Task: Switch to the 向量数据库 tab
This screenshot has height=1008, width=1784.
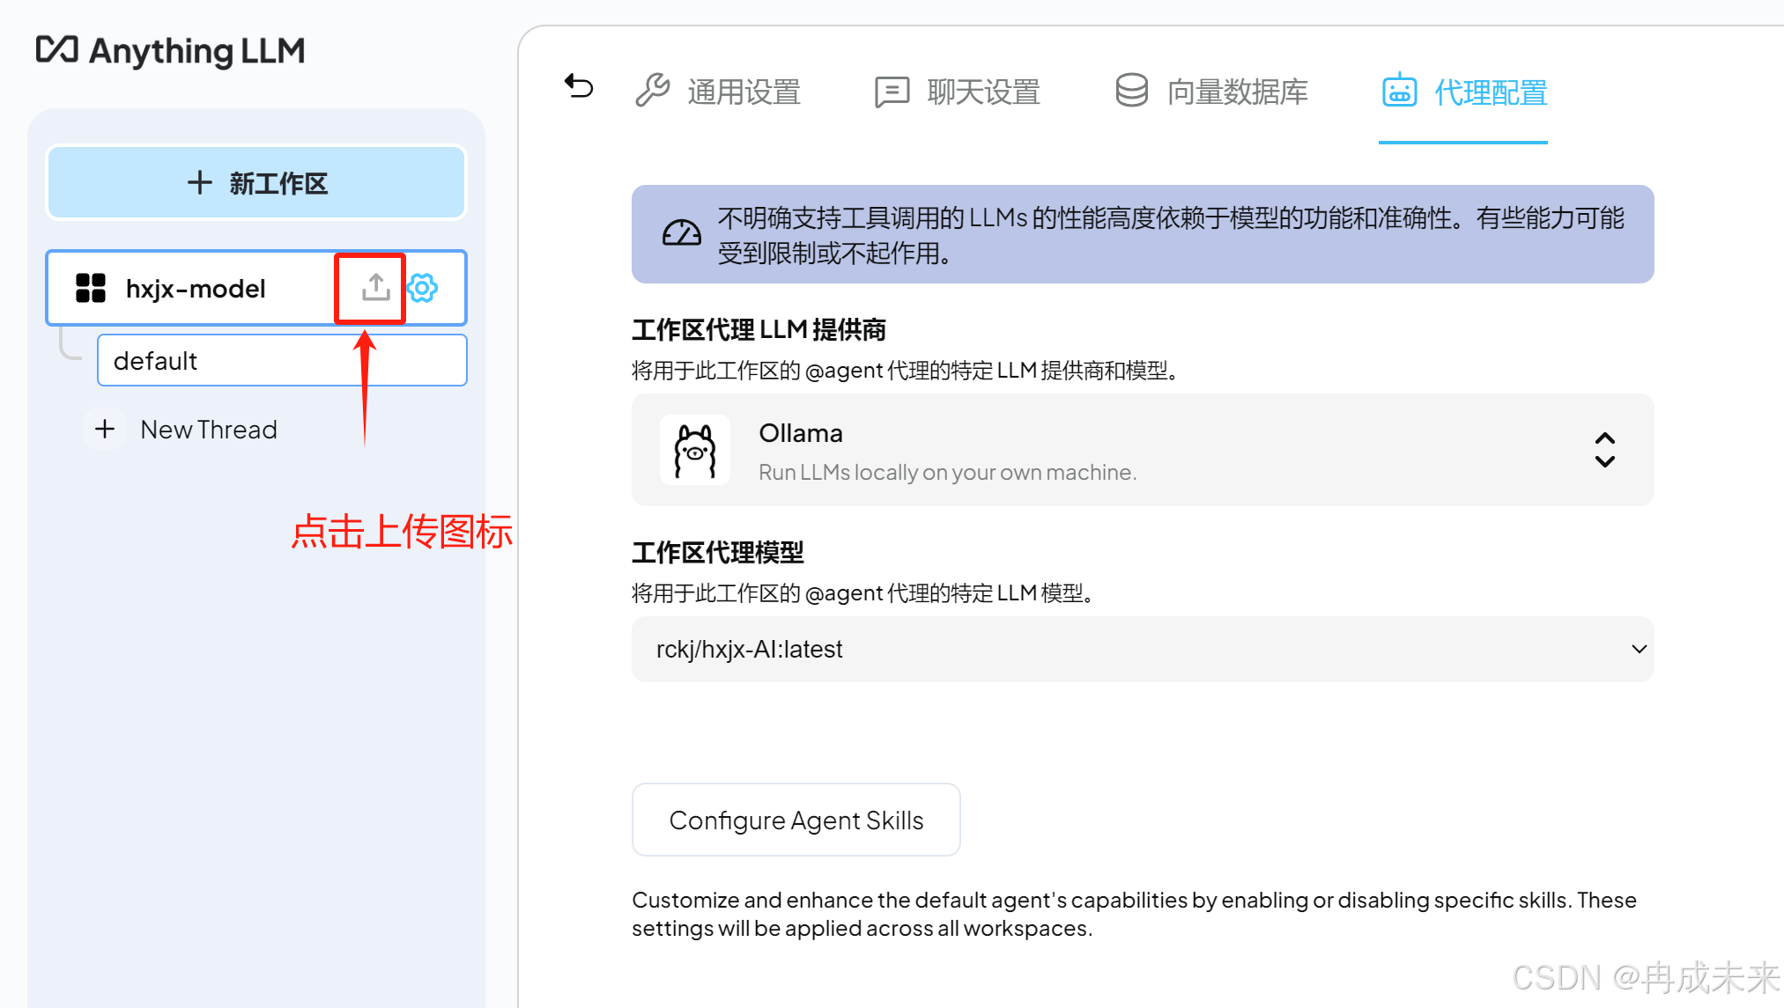Action: pos(1237,92)
